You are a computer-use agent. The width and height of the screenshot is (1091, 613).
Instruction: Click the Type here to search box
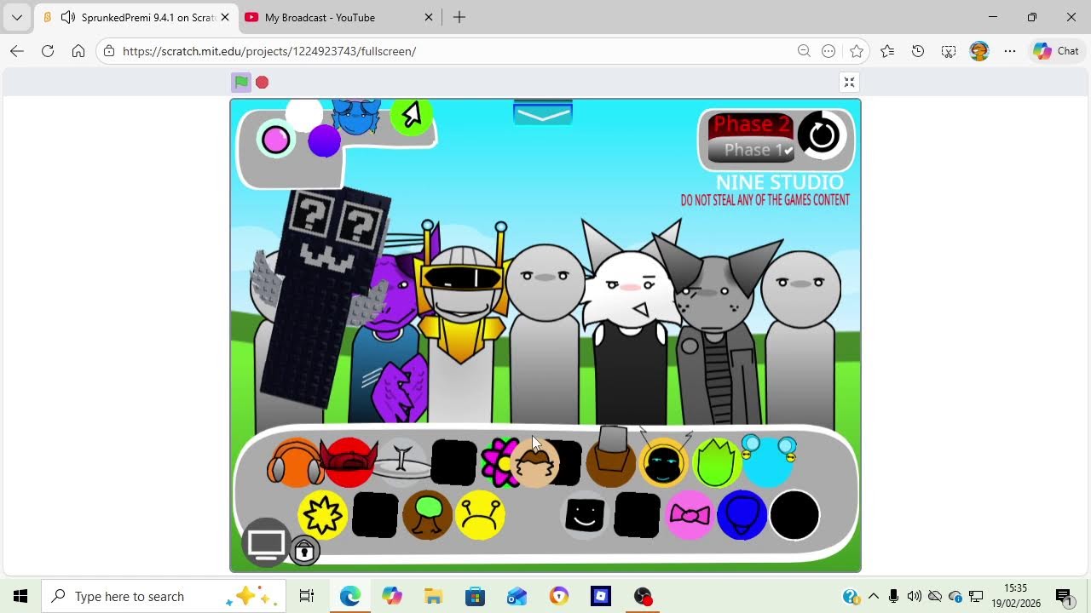click(164, 596)
